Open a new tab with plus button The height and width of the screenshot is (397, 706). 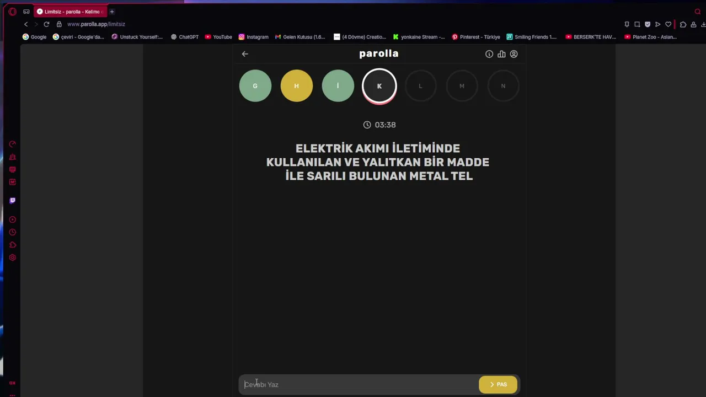click(112, 12)
